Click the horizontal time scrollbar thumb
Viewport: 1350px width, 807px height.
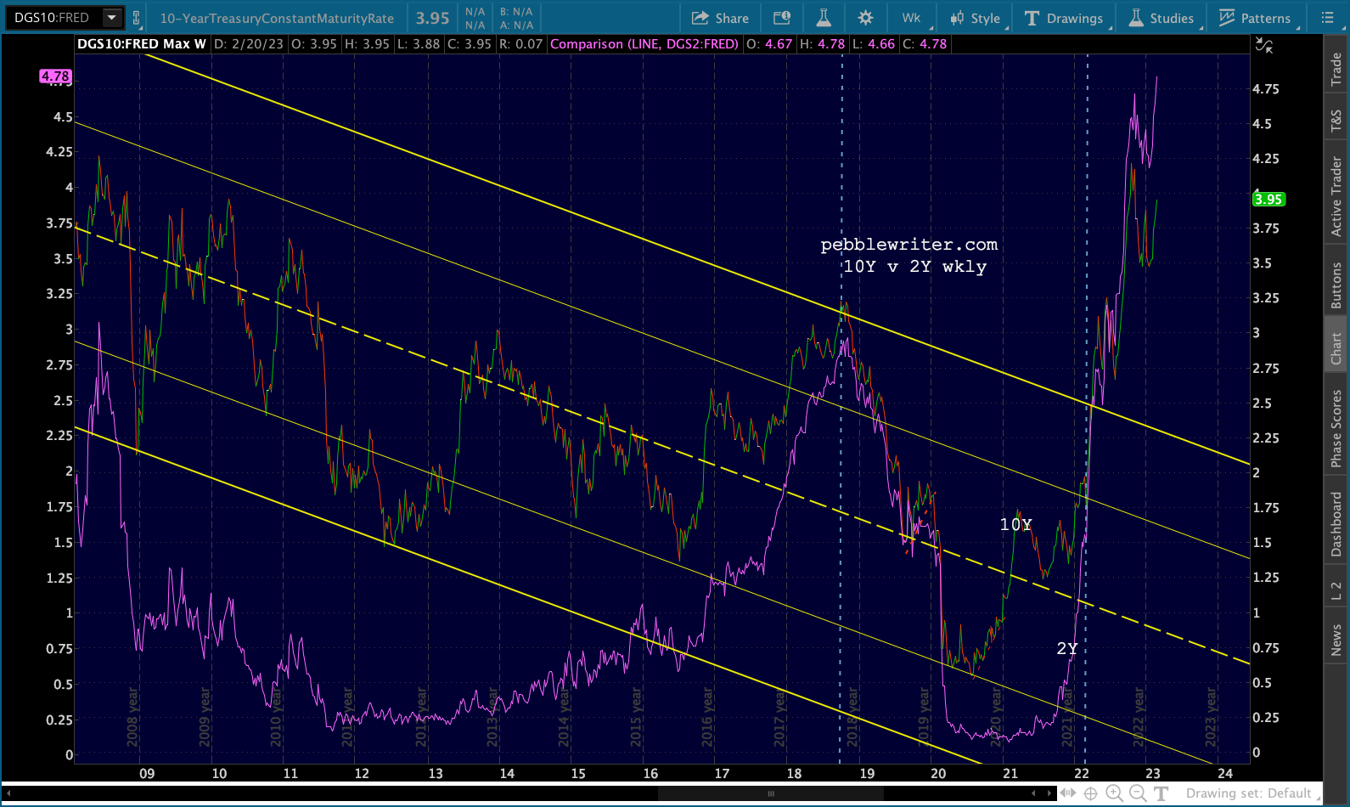pos(771,793)
